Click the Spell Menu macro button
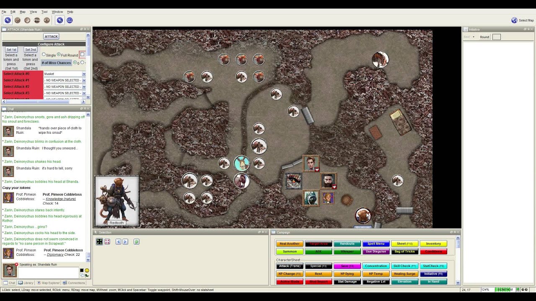 pyautogui.click(x=376, y=244)
